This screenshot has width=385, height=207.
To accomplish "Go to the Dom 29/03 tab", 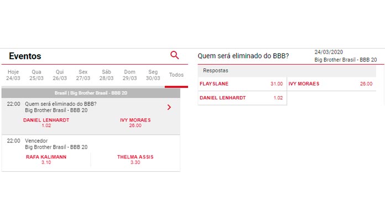I will [x=129, y=75].
